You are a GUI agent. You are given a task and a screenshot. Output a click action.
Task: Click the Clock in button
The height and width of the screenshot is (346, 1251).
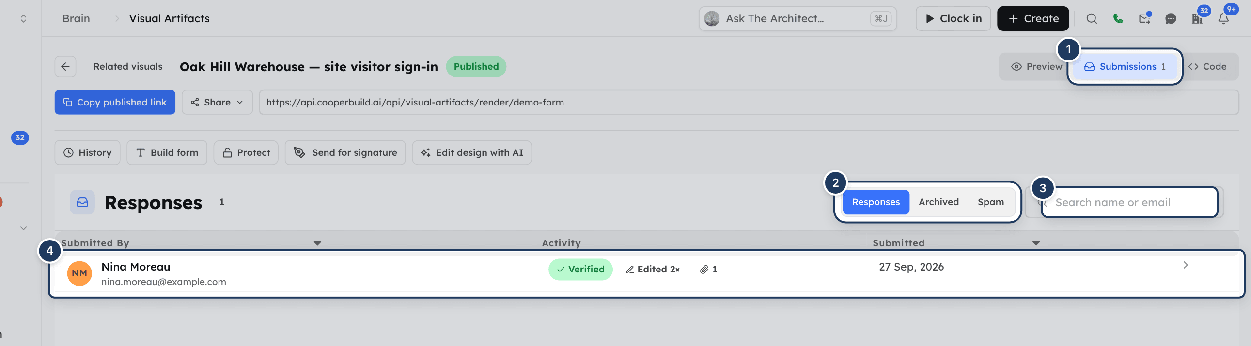tap(953, 18)
